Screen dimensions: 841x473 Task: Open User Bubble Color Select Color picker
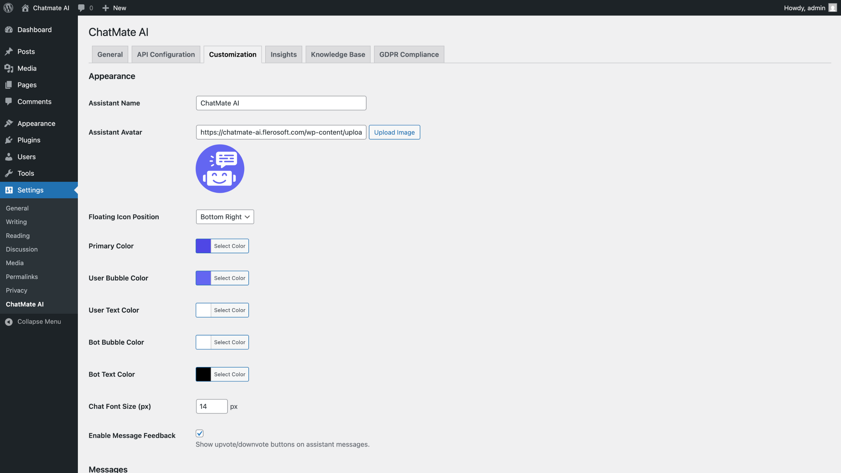click(x=229, y=278)
